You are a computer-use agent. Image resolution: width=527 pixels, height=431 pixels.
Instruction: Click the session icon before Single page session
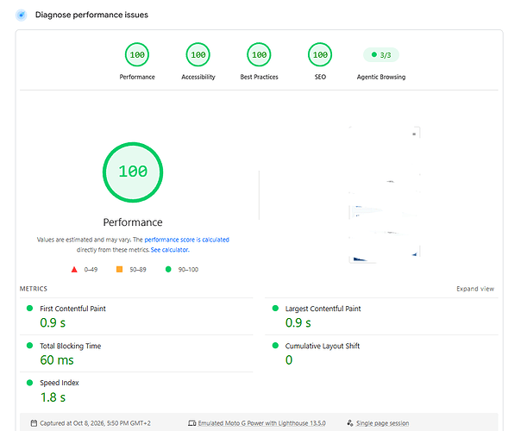[350, 423]
